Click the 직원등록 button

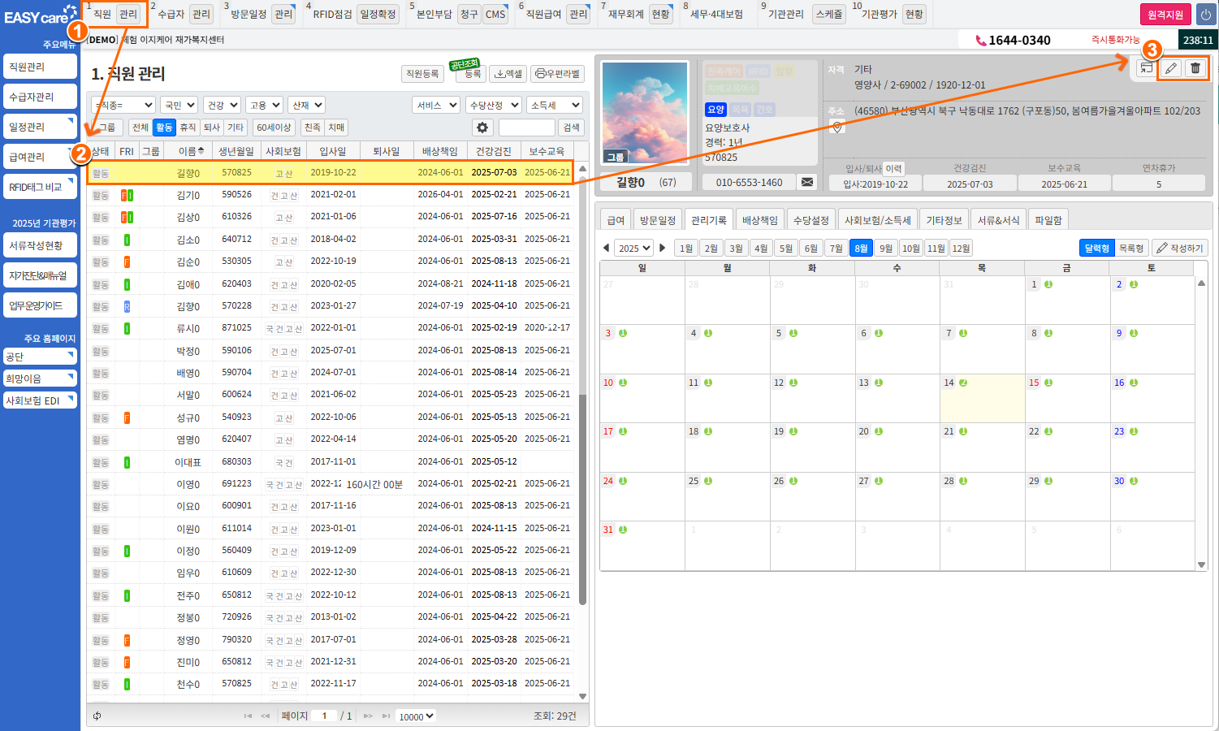[x=422, y=73]
